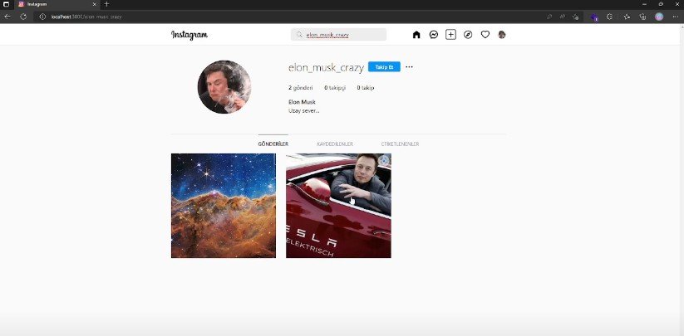Go back with the browser back arrow

tap(7, 17)
